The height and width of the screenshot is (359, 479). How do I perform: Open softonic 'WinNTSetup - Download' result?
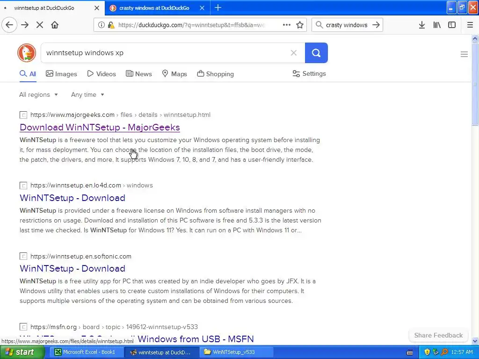pyautogui.click(x=73, y=268)
